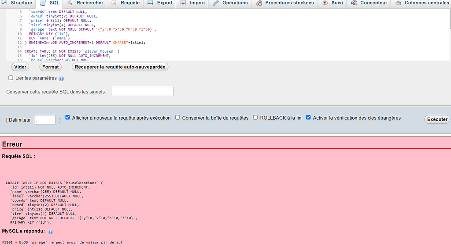Enable Conserver la boîte de requêtes
The image size is (451, 247).
tap(177, 118)
